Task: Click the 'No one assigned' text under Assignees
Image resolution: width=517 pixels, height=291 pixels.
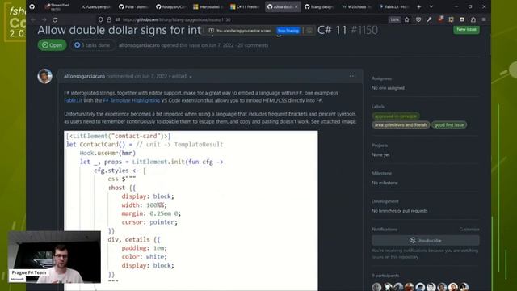Action: click(388, 88)
